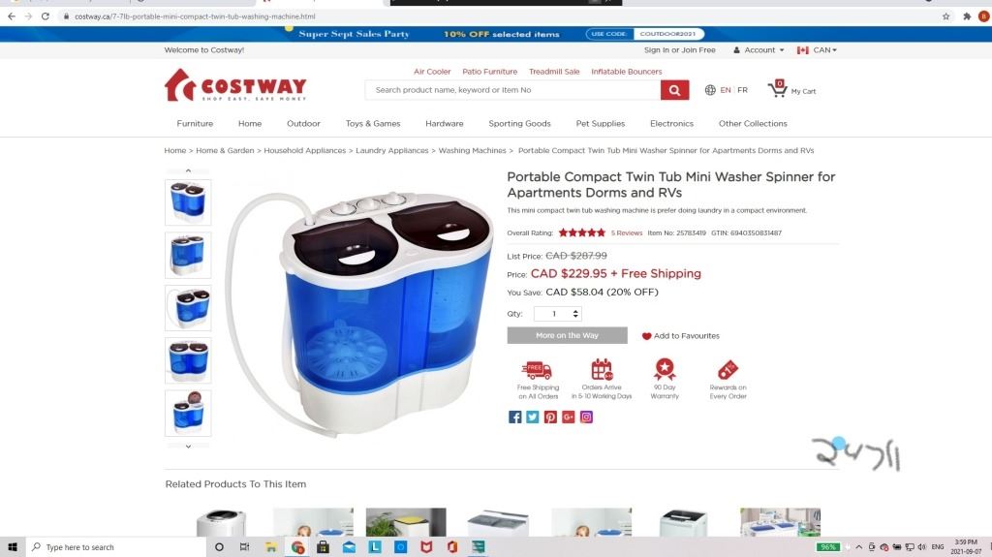
Task: Expand the Account dropdown
Action: click(x=759, y=50)
